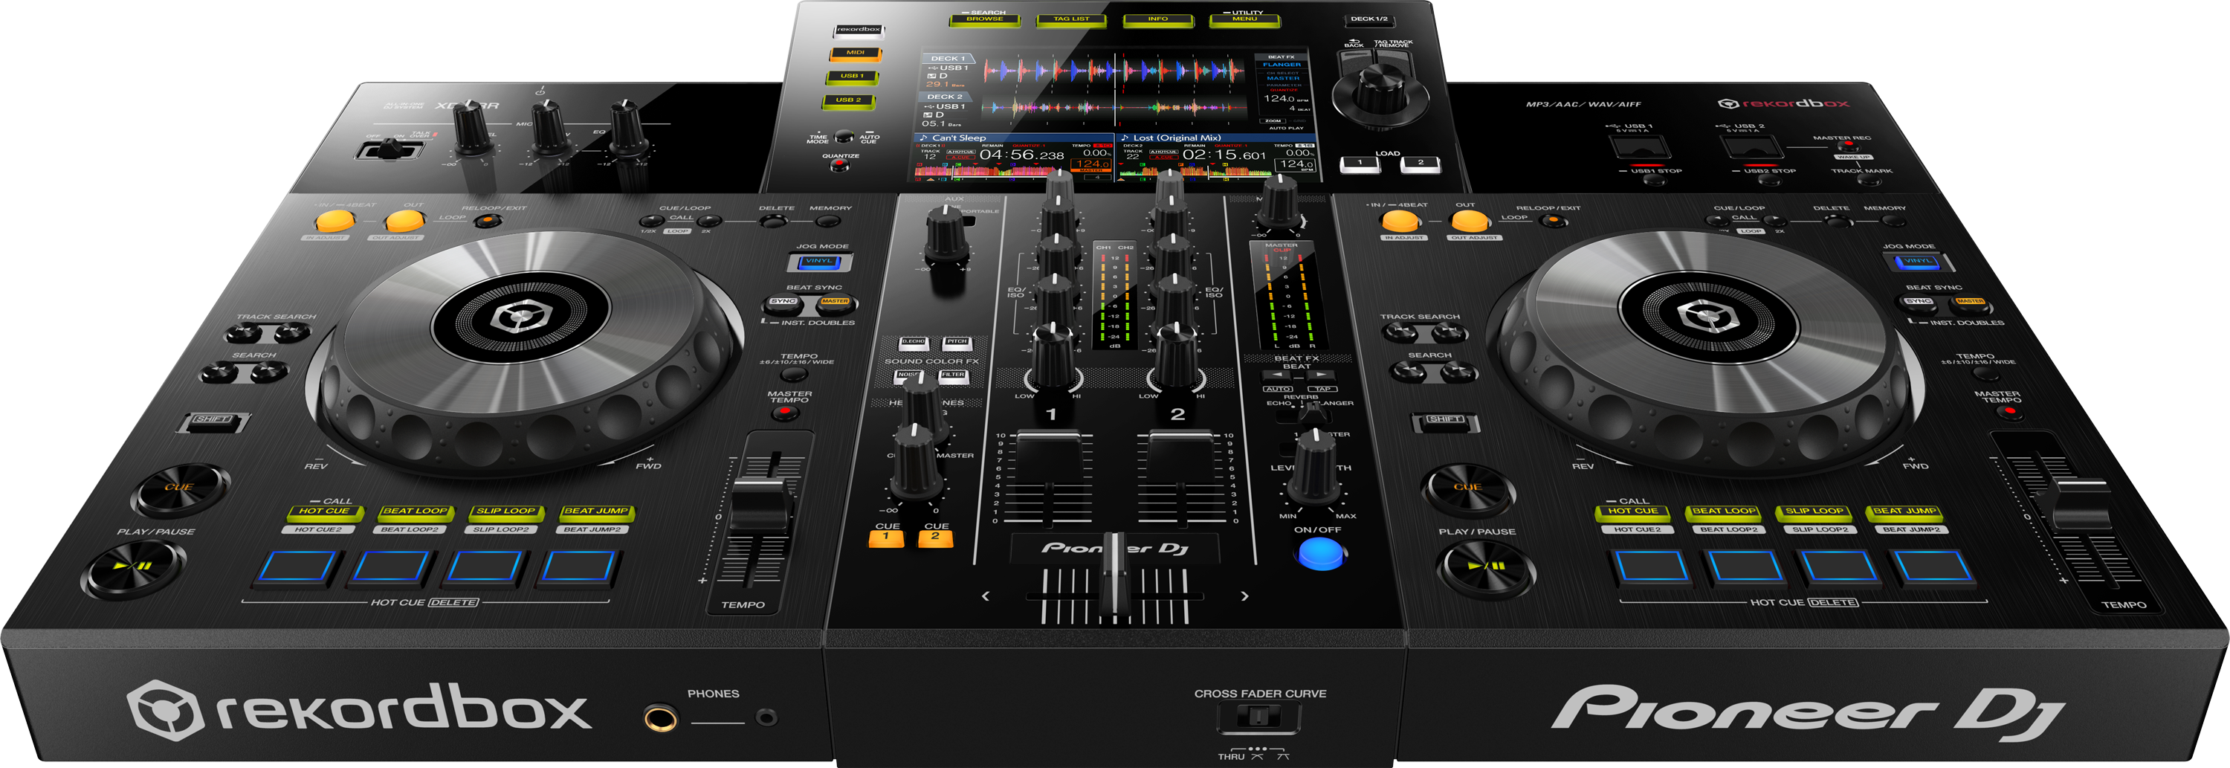Open the INFO view
The width and height of the screenshot is (2230, 768).
(1157, 20)
